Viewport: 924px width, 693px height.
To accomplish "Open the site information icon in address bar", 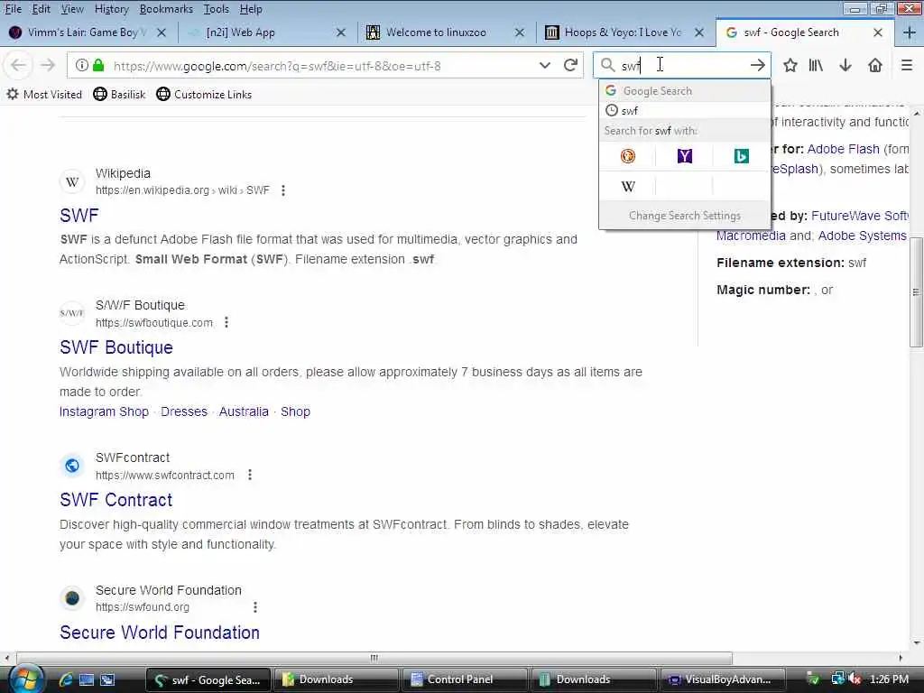I will click(82, 65).
